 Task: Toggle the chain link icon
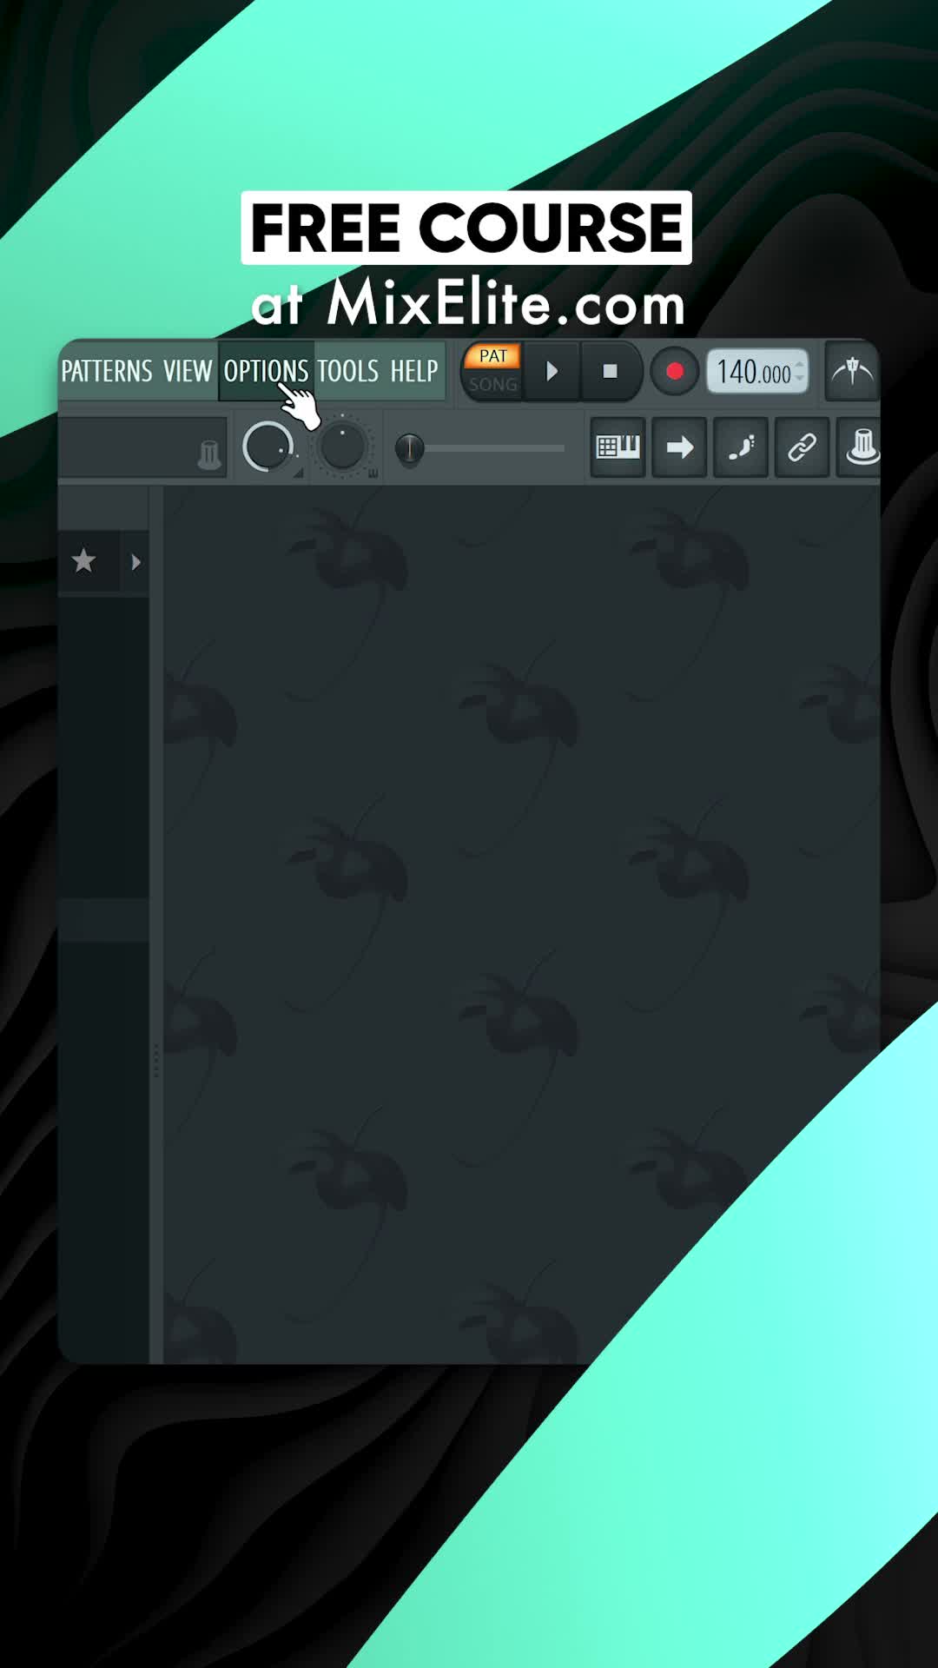802,447
